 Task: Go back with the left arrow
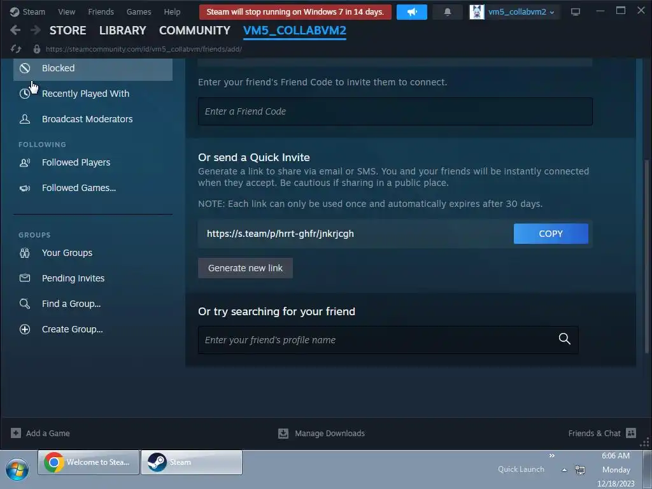(x=15, y=30)
